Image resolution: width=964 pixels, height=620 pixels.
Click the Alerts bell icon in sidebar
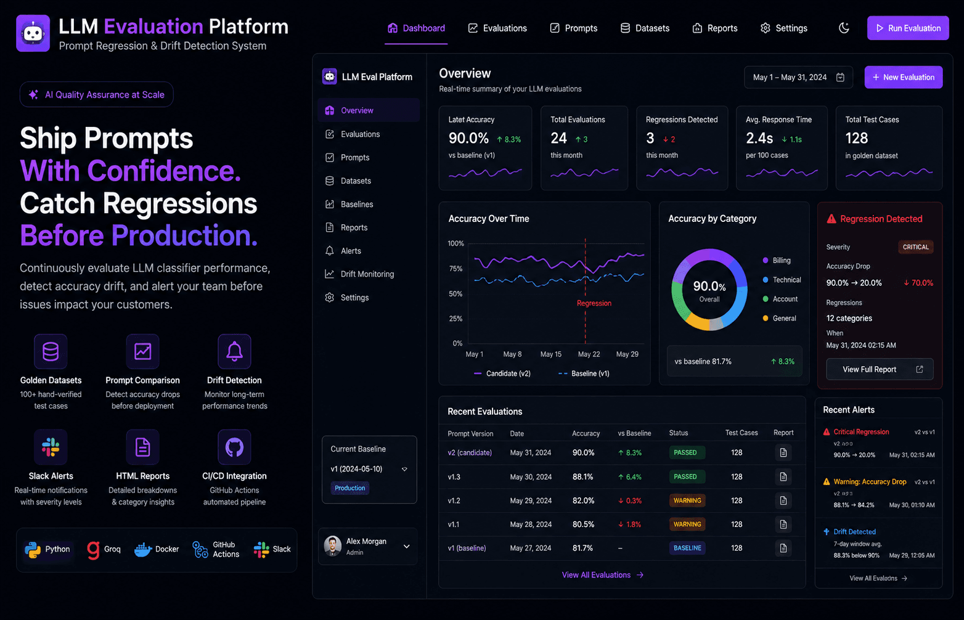[x=330, y=251]
